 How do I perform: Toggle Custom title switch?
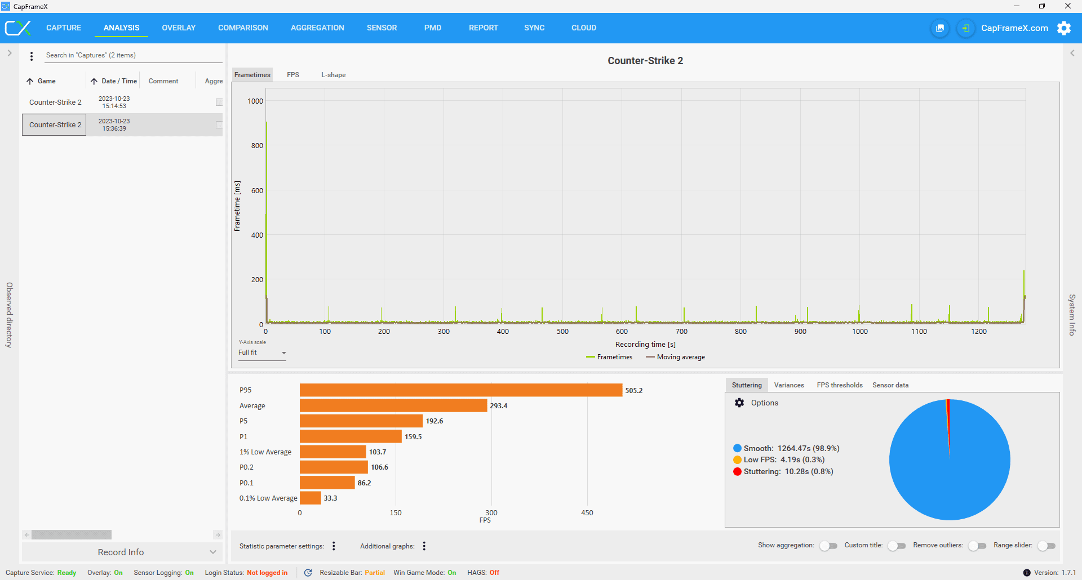tap(897, 546)
